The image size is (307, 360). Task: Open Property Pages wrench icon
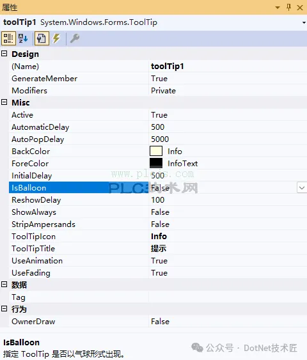click(75, 38)
